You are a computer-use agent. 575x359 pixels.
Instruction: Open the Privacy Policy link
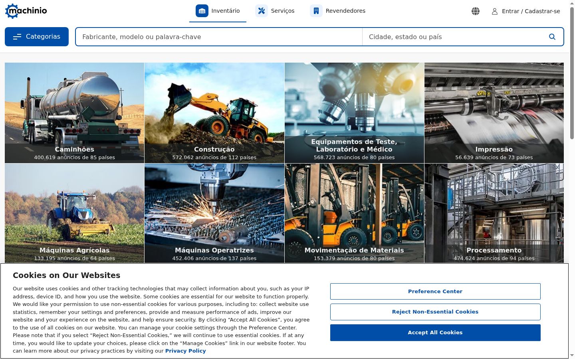point(185,351)
